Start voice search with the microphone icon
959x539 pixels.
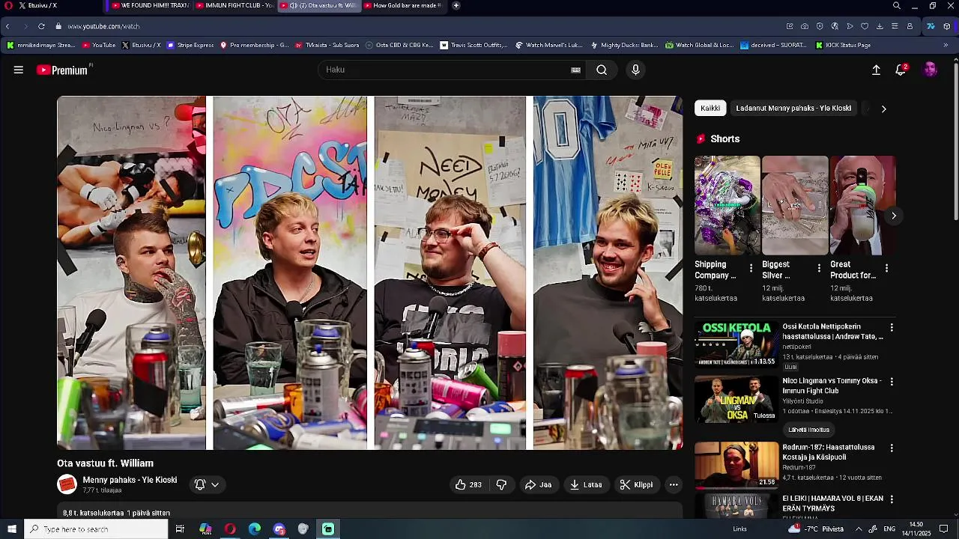pos(635,70)
